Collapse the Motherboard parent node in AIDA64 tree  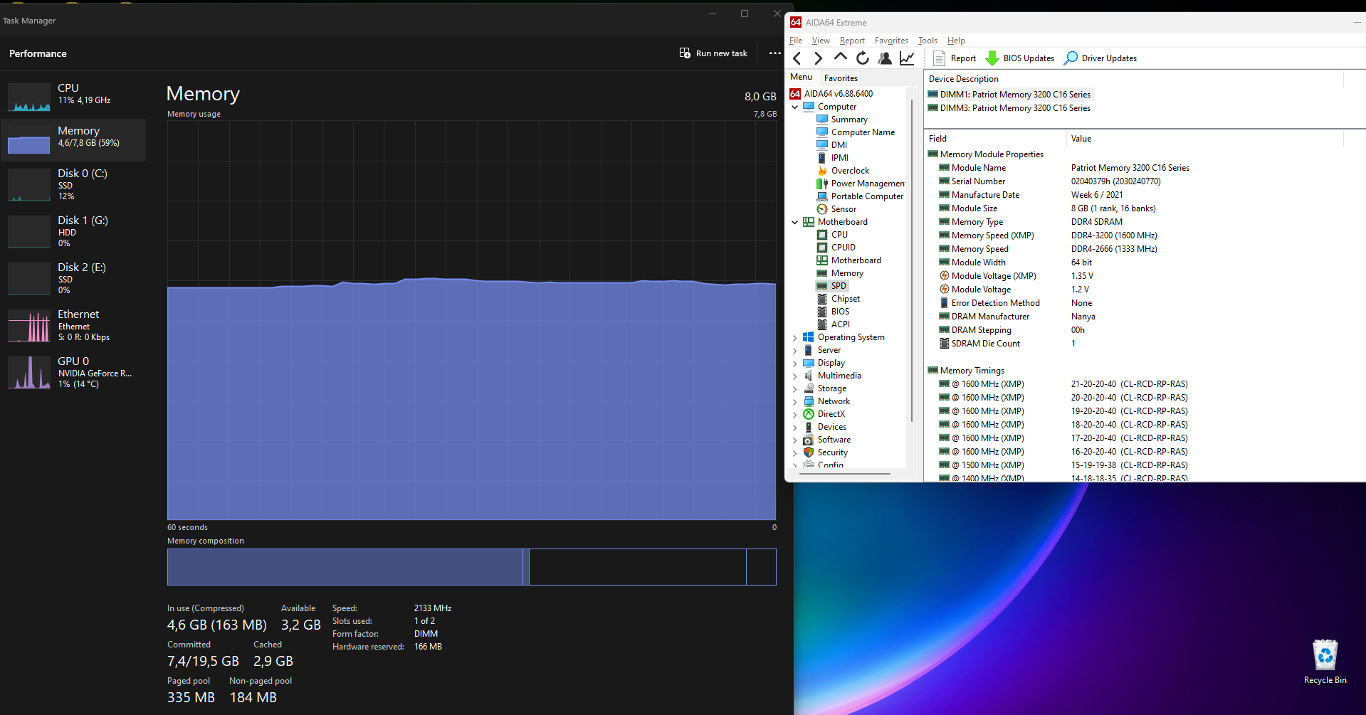tap(795, 222)
